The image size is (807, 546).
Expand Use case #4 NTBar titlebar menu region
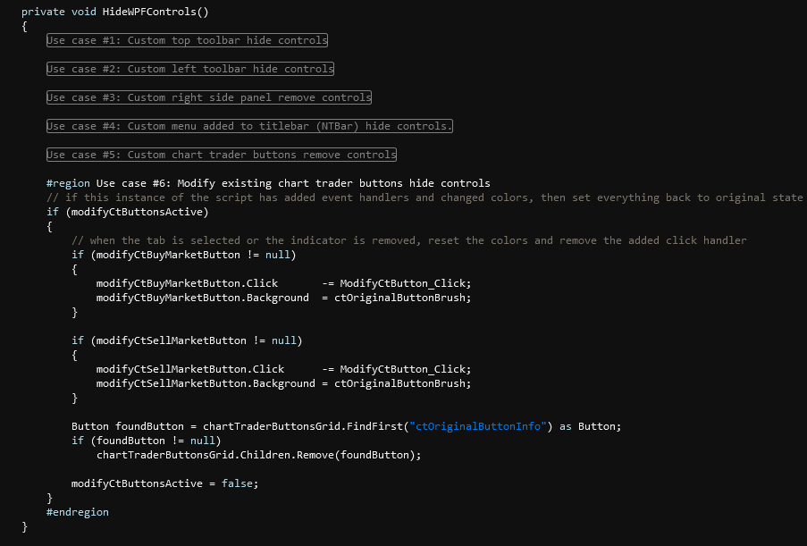[249, 126]
